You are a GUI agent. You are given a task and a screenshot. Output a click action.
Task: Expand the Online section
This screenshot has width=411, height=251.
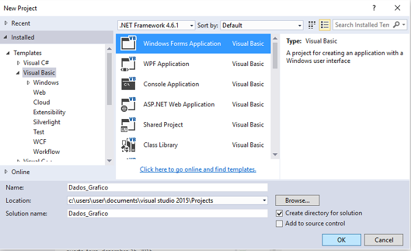pyautogui.click(x=5, y=172)
